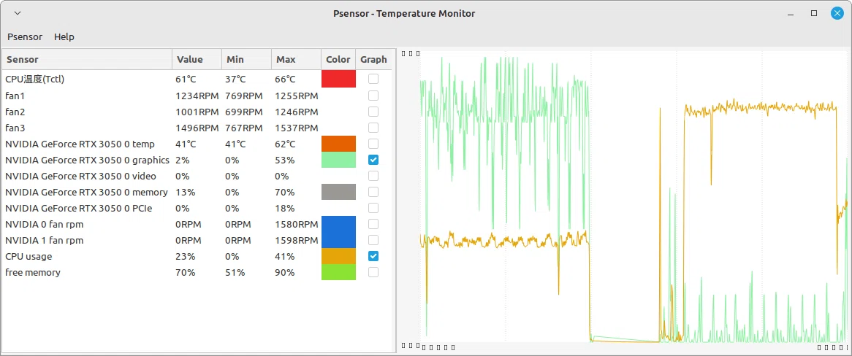
Task: Select the free memory sensor name
Action: coord(33,272)
